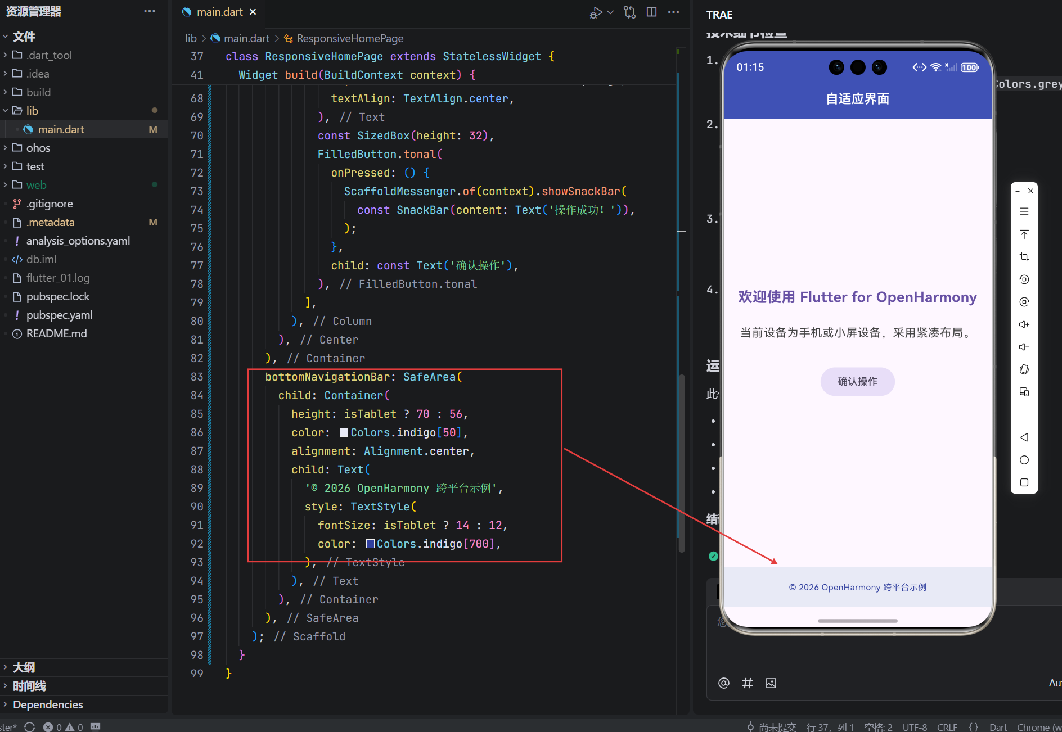Click the # context icon in TRAE chat
Image resolution: width=1062 pixels, height=732 pixels.
coord(748,683)
